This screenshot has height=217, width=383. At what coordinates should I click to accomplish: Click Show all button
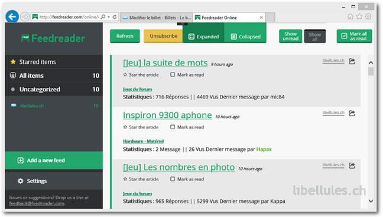[x=314, y=36]
